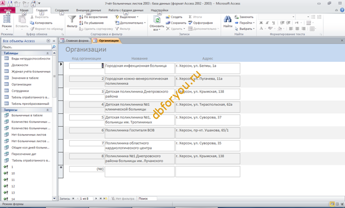Click Вырезать in the clipboard group
The height and width of the screenshot is (208, 345).
[39, 17]
